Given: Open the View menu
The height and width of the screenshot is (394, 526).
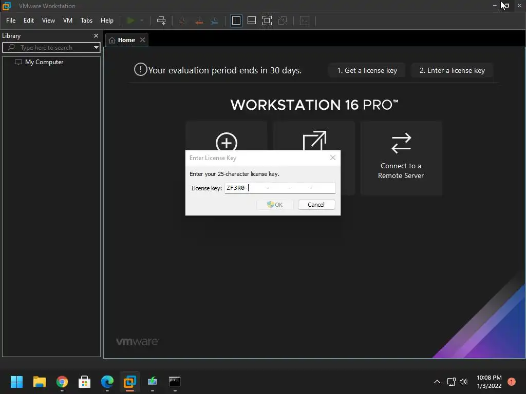Looking at the screenshot, I should tap(48, 21).
